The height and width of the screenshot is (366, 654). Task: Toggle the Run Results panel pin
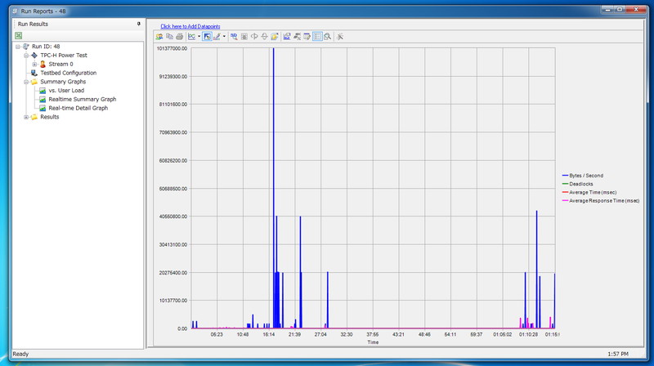(x=138, y=24)
